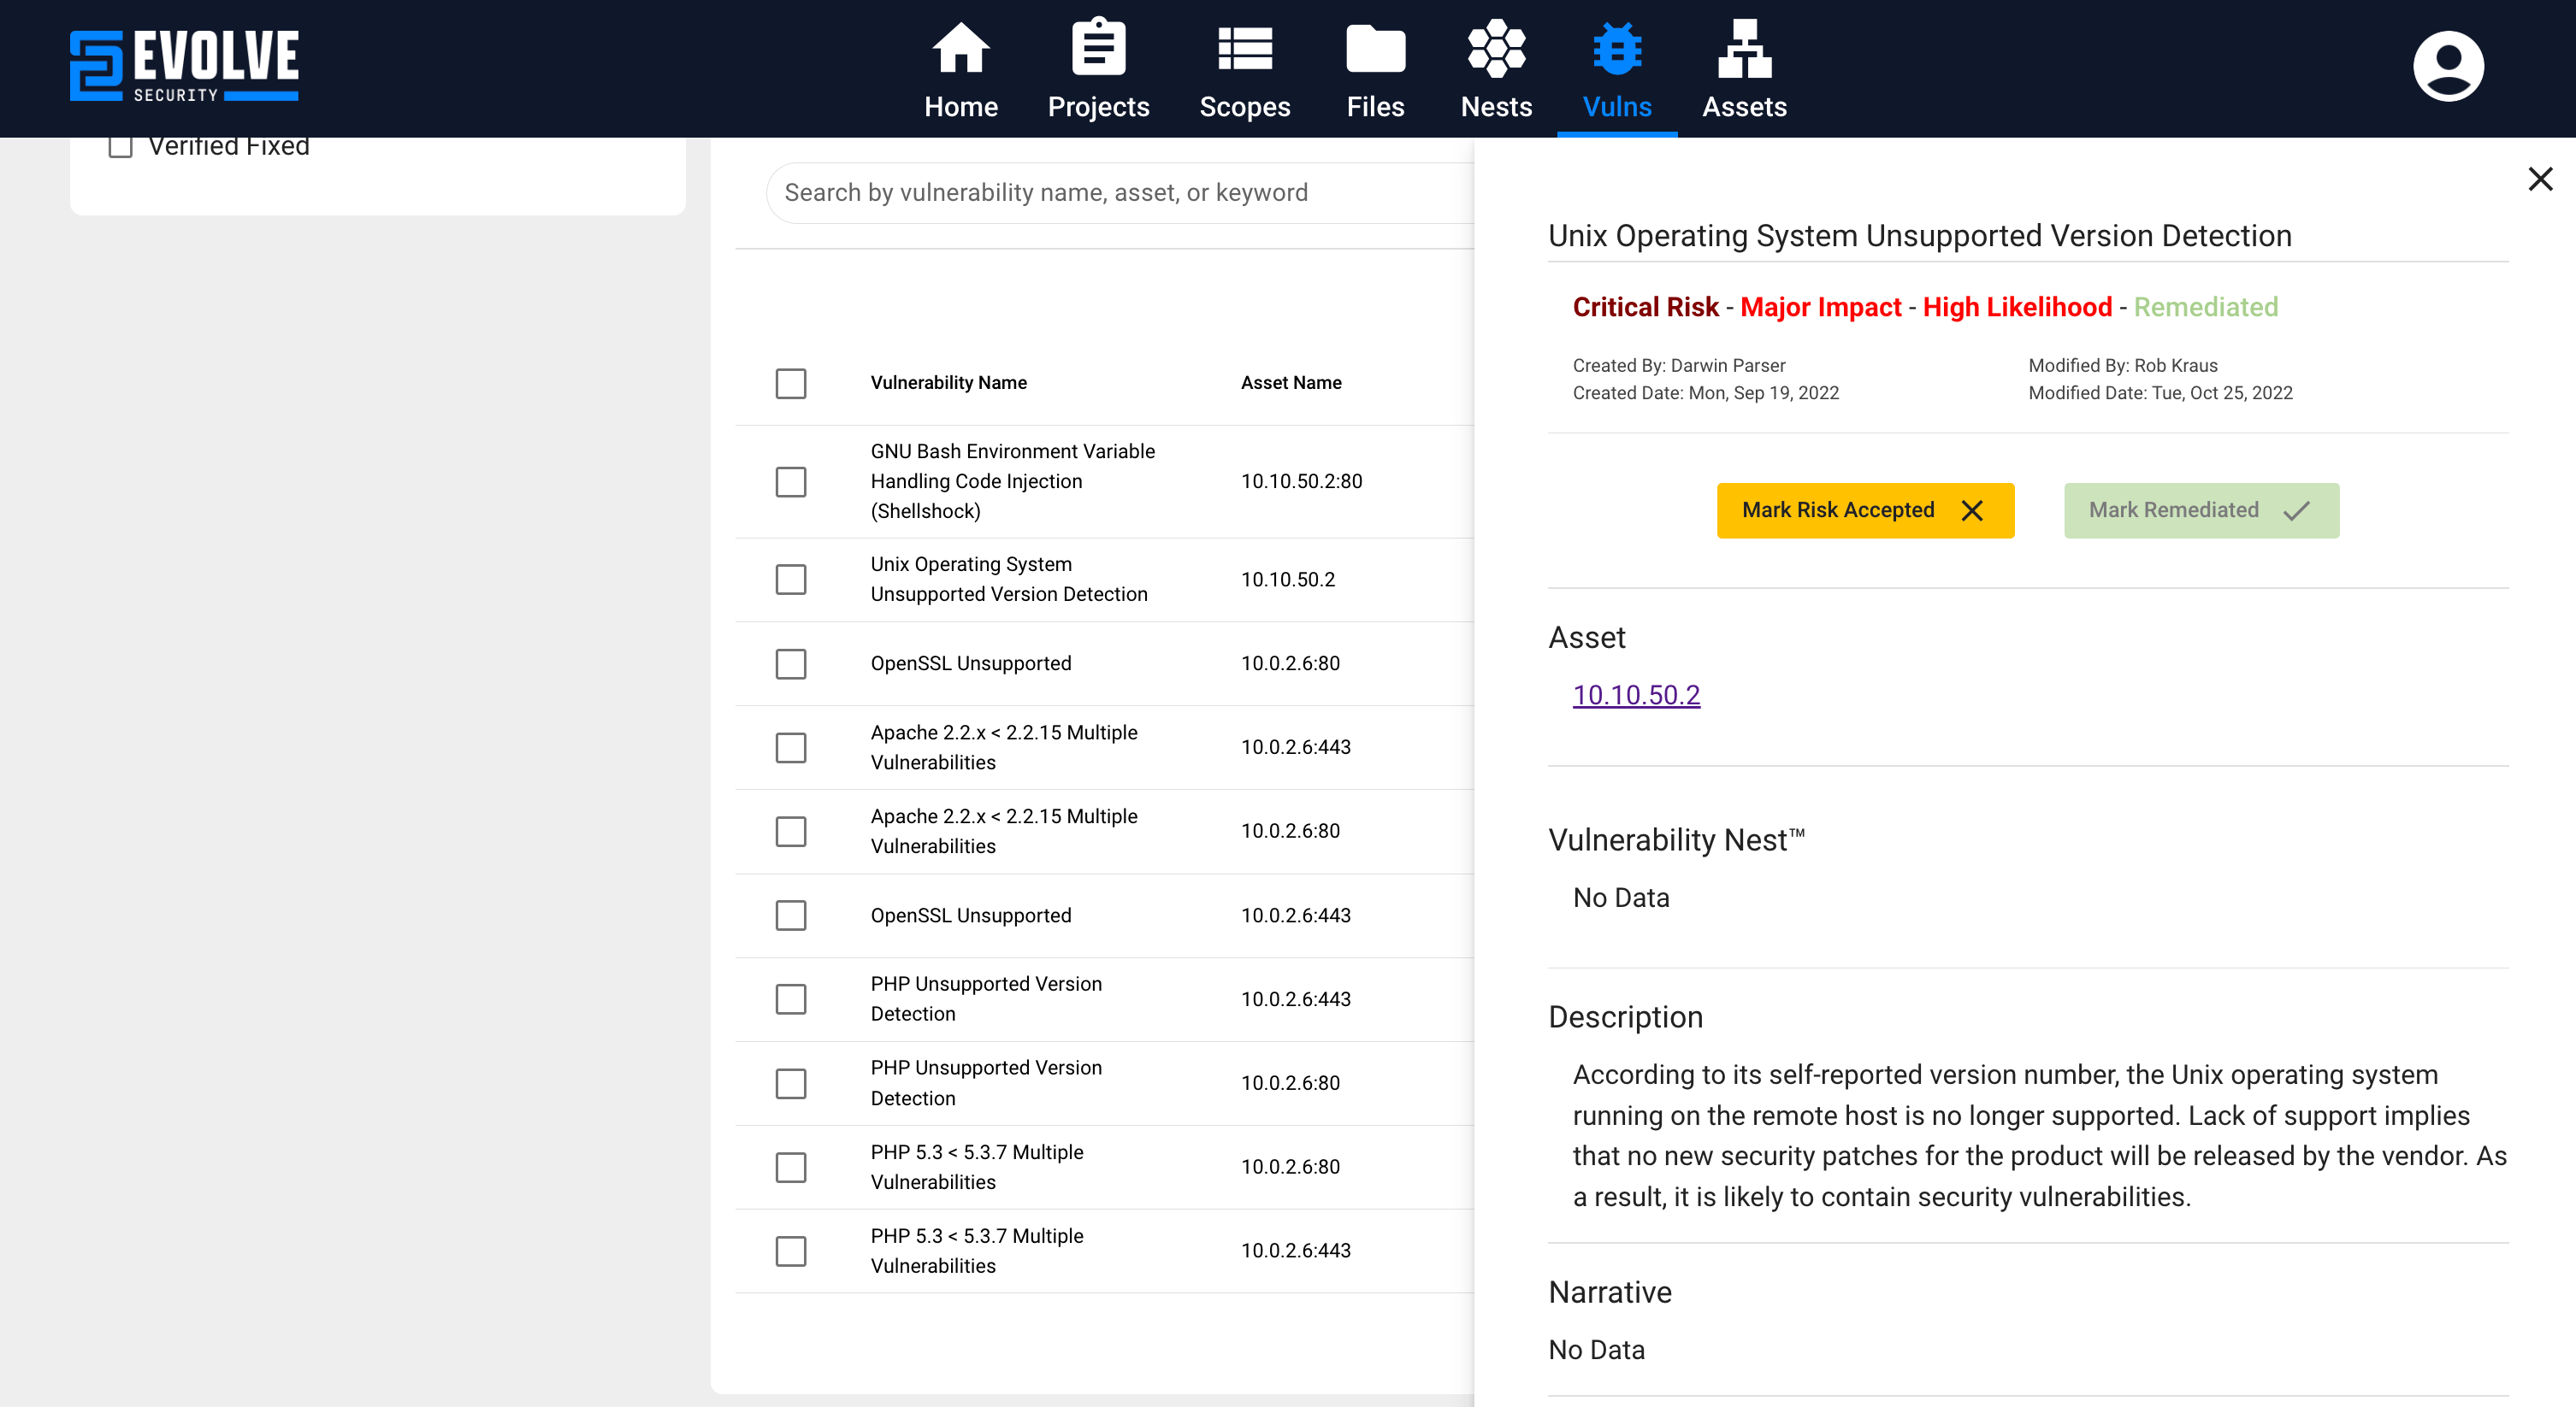
Task: Open Assets network icon
Action: tap(1744, 48)
